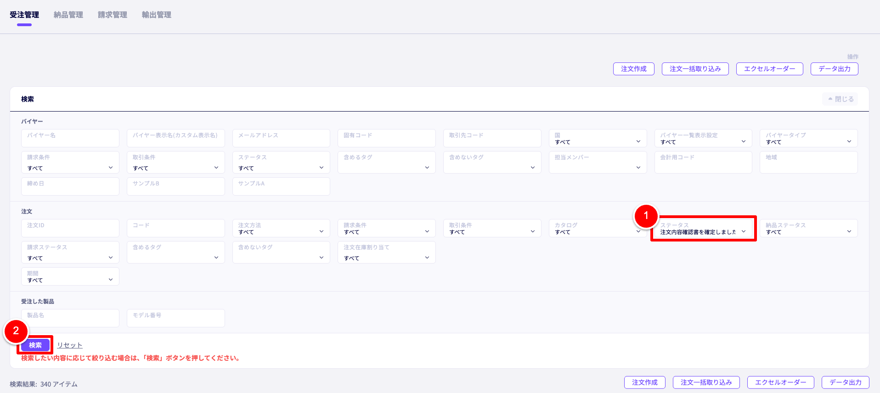Open the 期間 dropdown

coord(70,277)
